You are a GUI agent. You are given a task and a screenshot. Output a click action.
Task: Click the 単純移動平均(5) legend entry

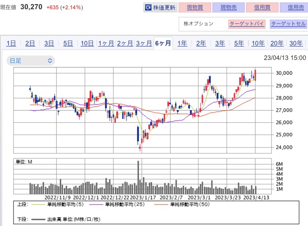click(x=57, y=204)
